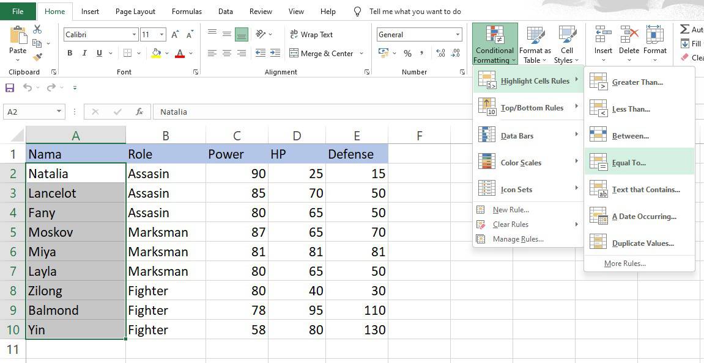Click the Copy icon
704x363 pixels.
37,43
